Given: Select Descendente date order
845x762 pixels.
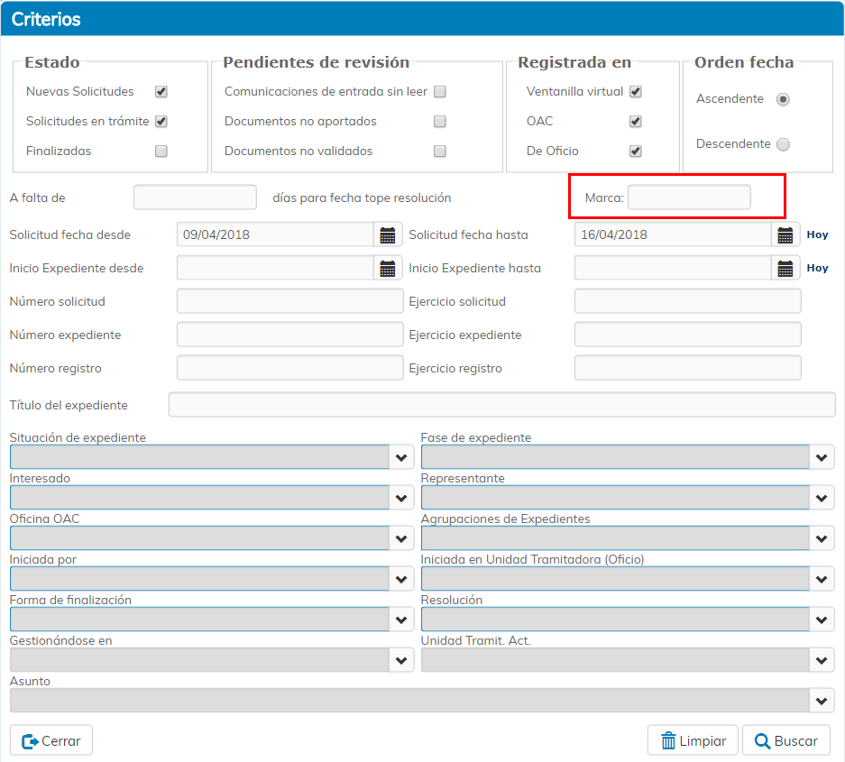Looking at the screenshot, I should pyautogui.click(x=783, y=144).
